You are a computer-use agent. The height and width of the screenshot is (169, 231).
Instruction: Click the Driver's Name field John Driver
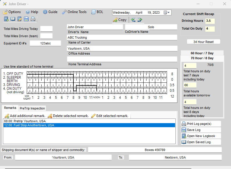(95, 27)
